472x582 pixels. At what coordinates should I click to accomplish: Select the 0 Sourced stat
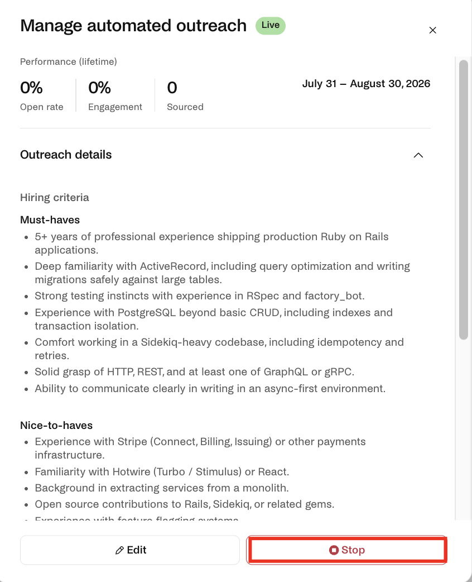pyautogui.click(x=185, y=96)
